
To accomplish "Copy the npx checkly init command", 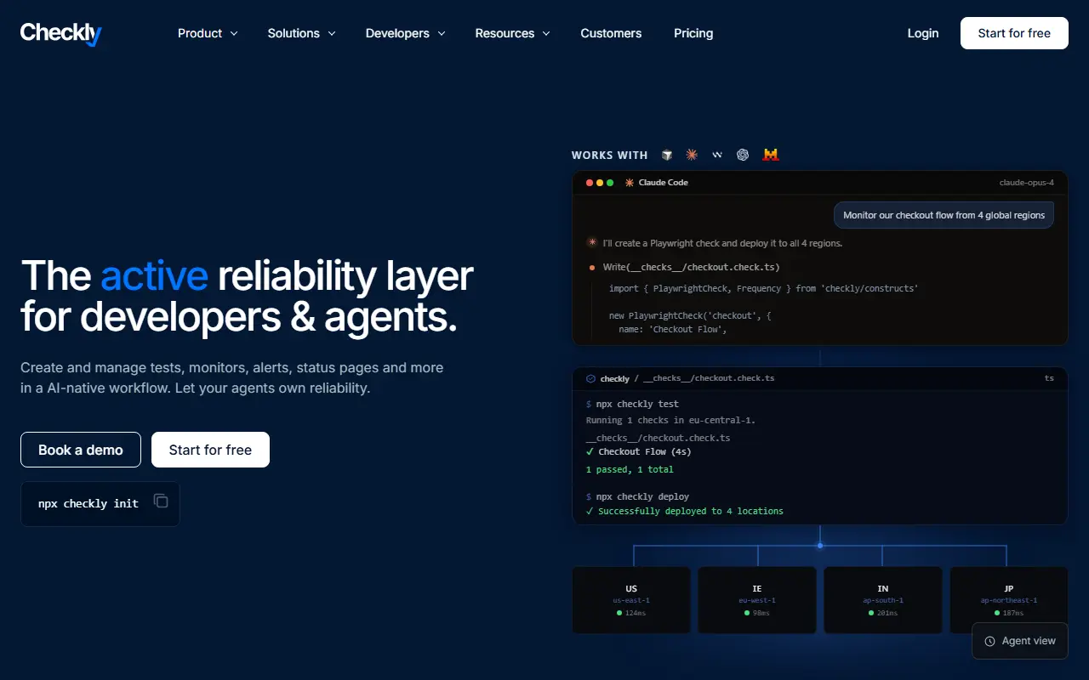I will (x=161, y=501).
